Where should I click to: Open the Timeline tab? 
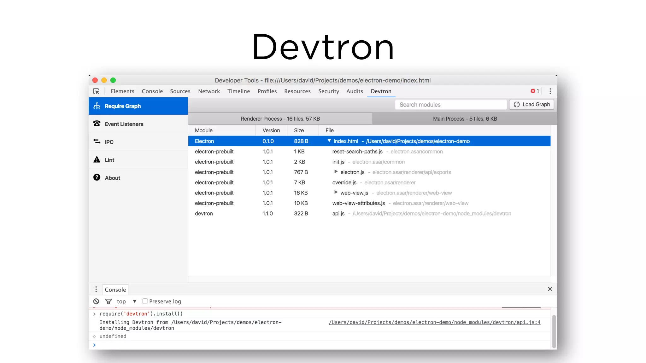click(238, 91)
